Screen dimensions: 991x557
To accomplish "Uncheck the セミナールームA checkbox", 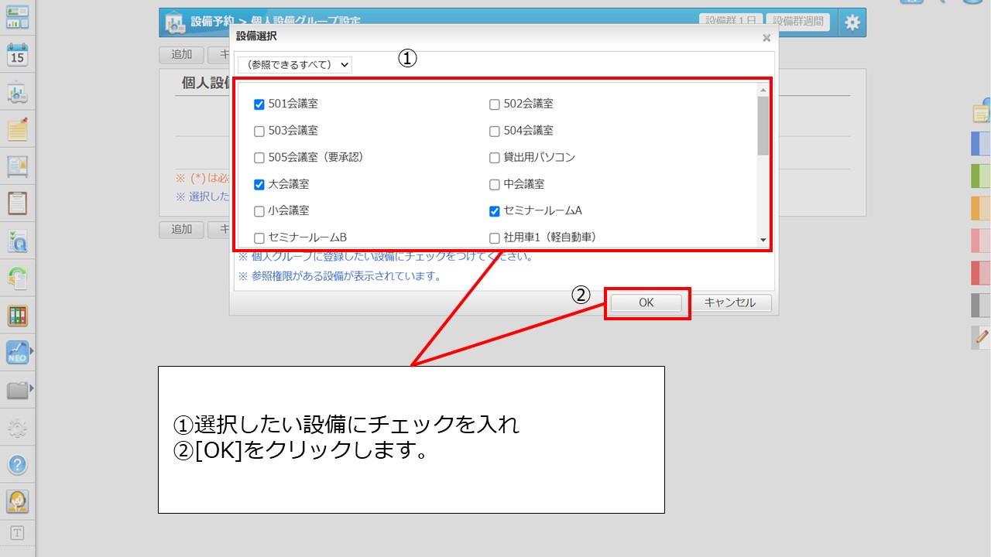I will [x=495, y=211].
